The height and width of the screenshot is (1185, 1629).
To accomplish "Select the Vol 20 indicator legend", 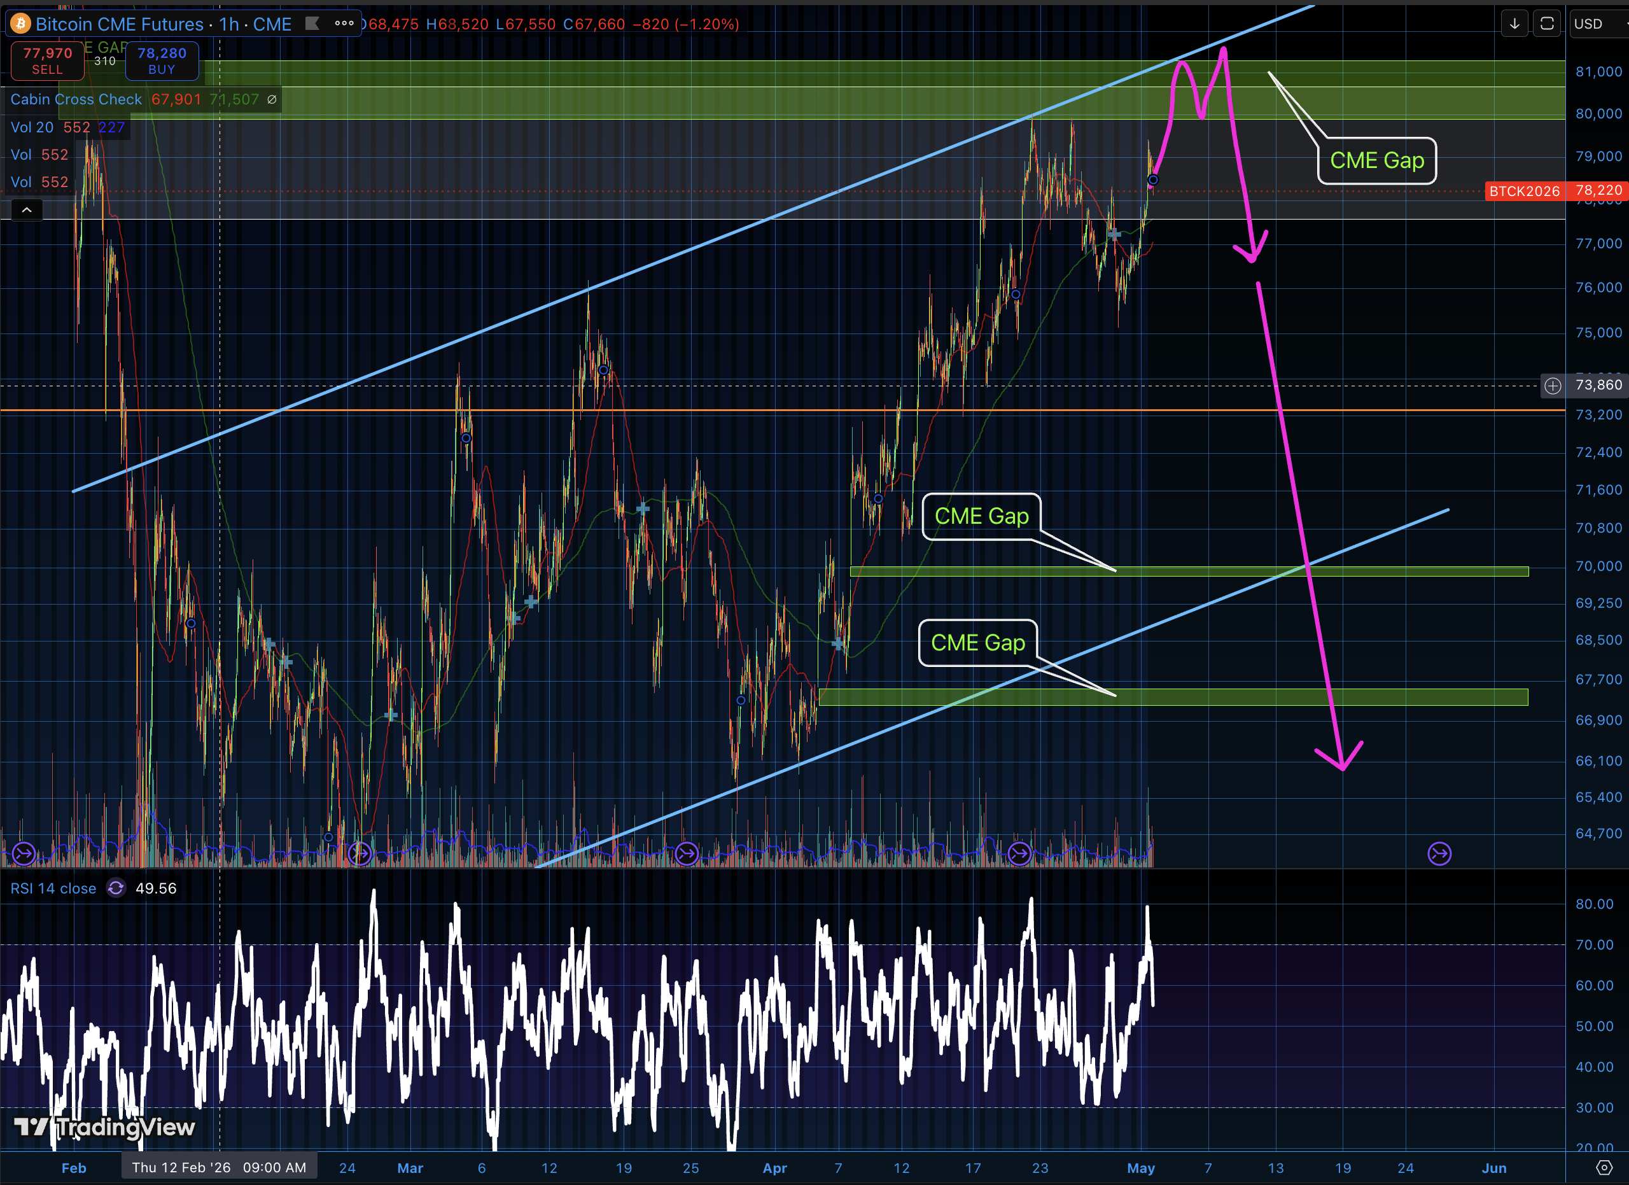I will (x=32, y=127).
